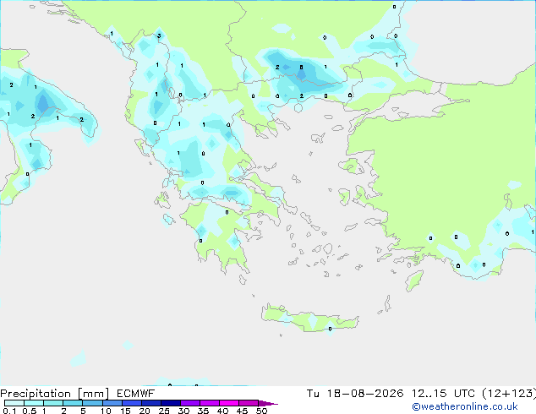Click the island of Rhodes on map

tap(414, 281)
